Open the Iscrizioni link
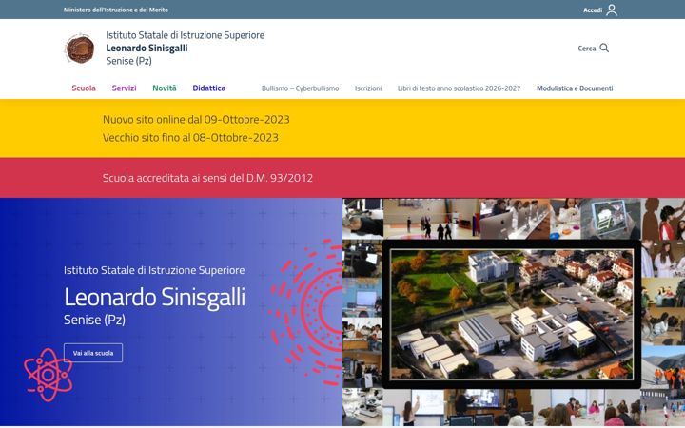The image size is (685, 428). pyautogui.click(x=368, y=88)
